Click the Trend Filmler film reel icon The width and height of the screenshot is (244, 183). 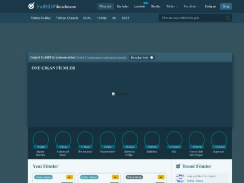178,166
